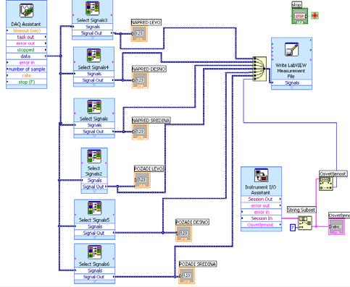This screenshot has height=287, width=350.
Task: Click error in terminal of Instrument I/O Assistant
Action: [x=261, y=212]
